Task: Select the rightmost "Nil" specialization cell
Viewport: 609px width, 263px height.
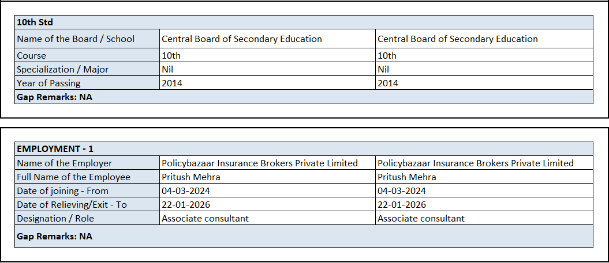Action: (x=383, y=70)
